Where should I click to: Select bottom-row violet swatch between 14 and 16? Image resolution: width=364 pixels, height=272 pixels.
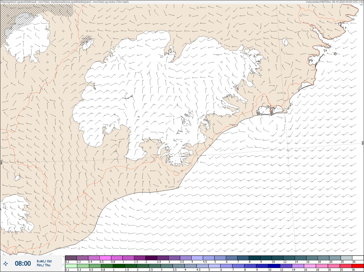(298, 266)
